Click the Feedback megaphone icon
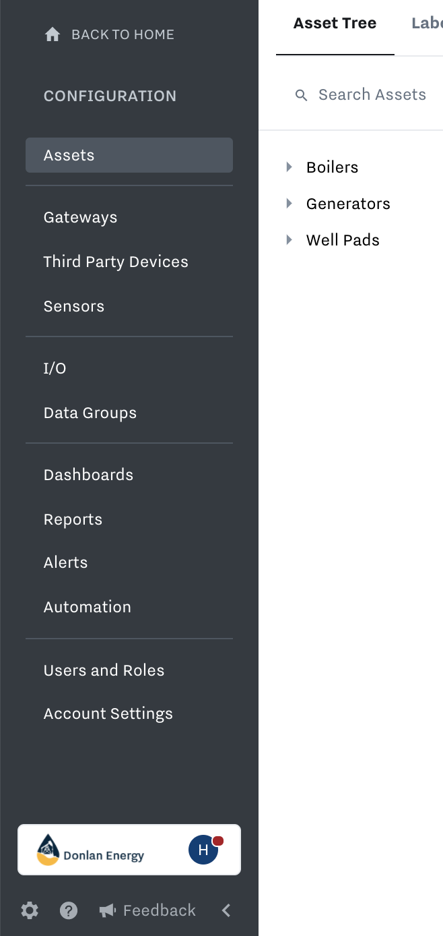This screenshot has width=443, height=936. click(107, 911)
